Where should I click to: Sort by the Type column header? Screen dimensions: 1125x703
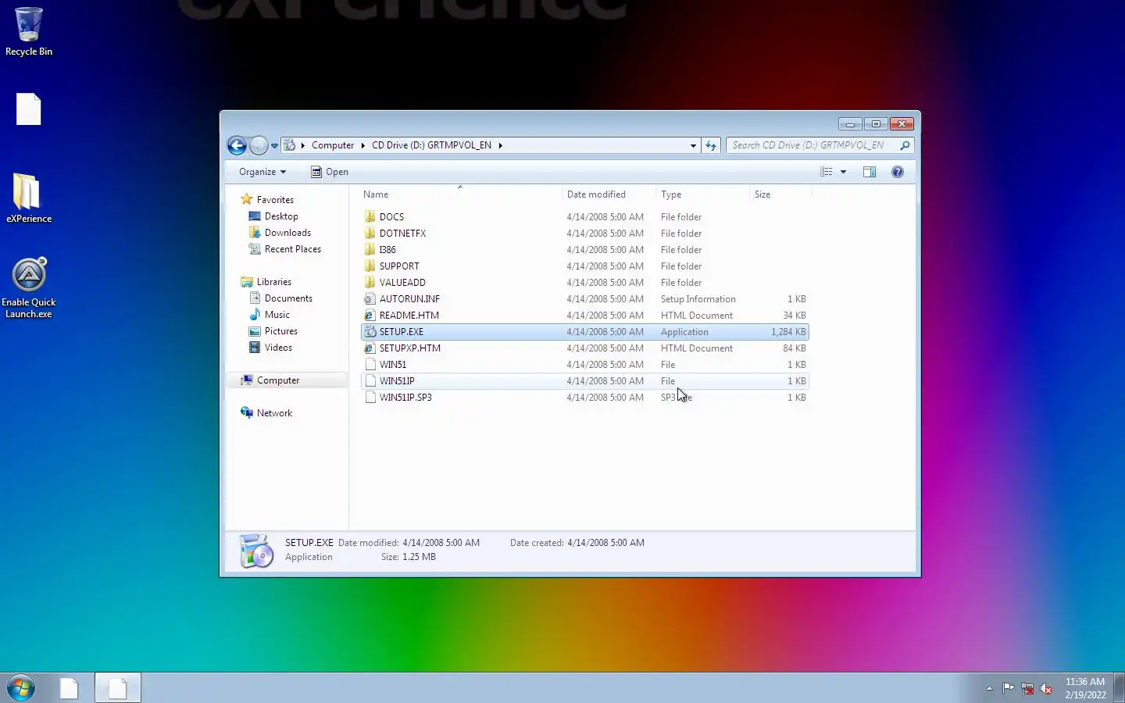[x=702, y=194]
